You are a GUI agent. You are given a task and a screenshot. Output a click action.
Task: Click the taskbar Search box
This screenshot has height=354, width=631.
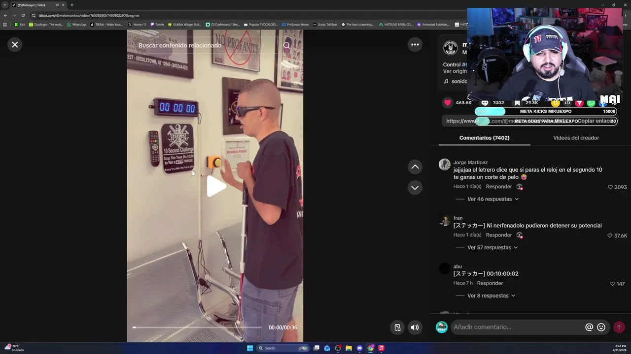point(283,348)
